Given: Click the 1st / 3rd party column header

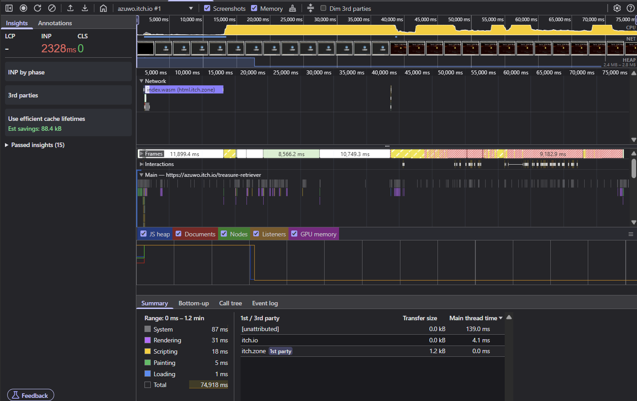Looking at the screenshot, I should [x=260, y=318].
